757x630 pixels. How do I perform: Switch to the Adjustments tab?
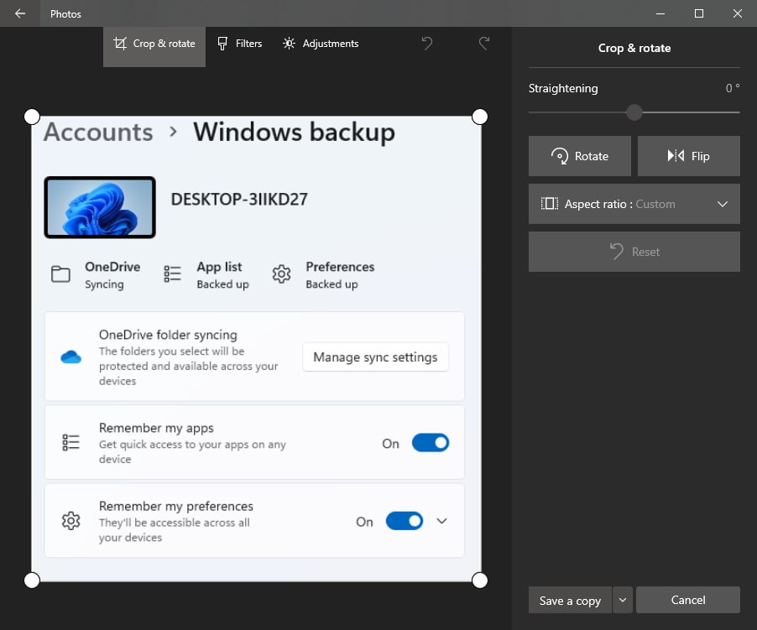pos(321,44)
